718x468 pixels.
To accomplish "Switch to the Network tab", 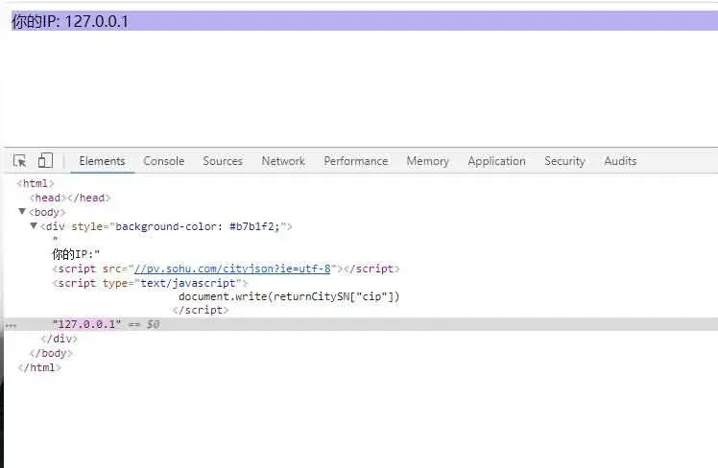I will pyautogui.click(x=283, y=161).
